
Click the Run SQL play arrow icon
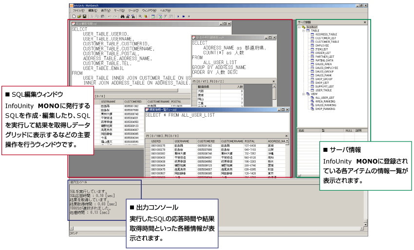pos(178,17)
